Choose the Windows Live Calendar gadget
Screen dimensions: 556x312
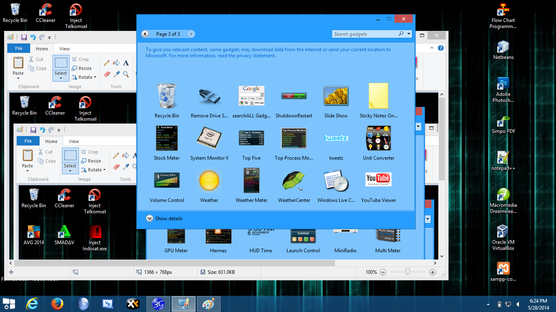(336, 180)
